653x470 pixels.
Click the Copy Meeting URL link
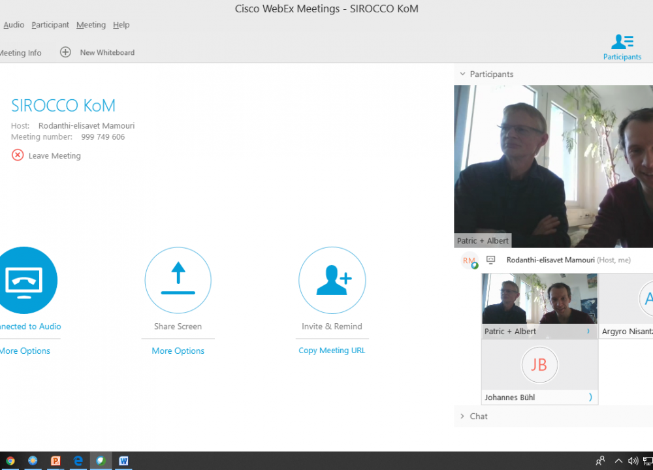[x=332, y=351]
